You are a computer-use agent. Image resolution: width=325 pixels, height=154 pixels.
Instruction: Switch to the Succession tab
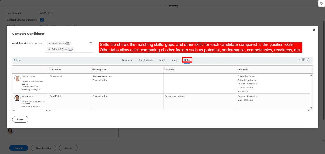tap(127, 60)
